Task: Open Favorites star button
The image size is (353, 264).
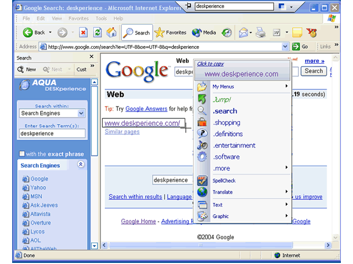Action: click(x=170, y=33)
